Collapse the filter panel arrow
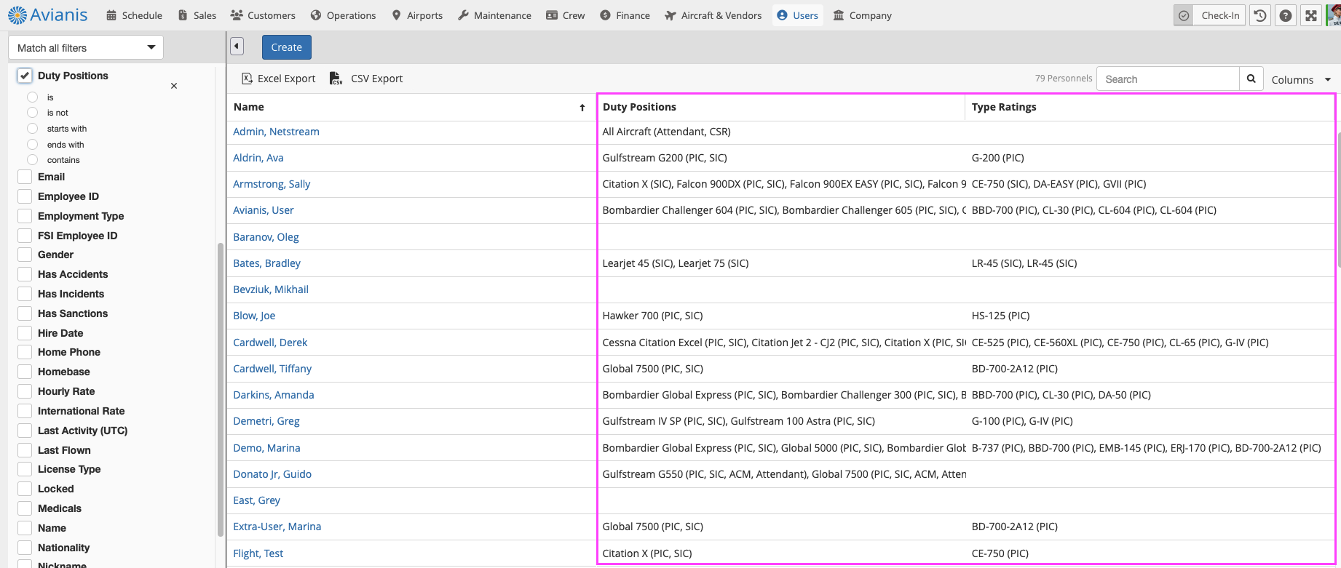The height and width of the screenshot is (568, 1341). click(237, 47)
